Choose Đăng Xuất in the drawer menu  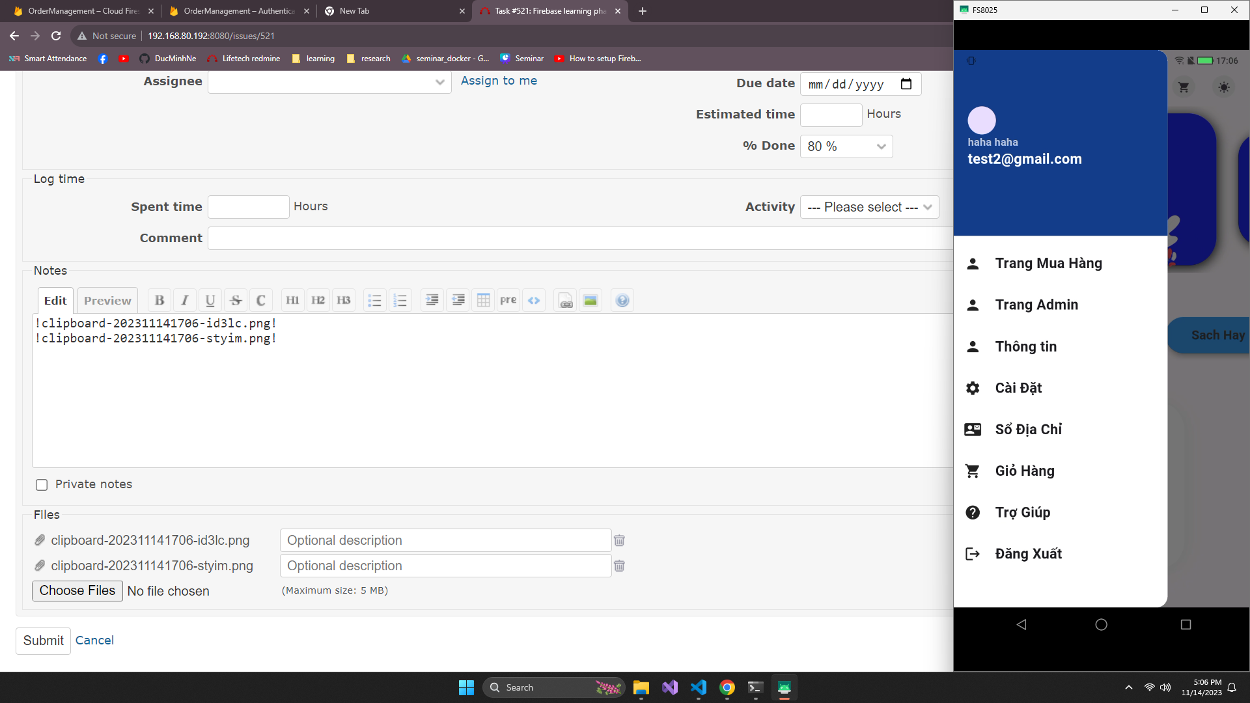pyautogui.click(x=1028, y=554)
